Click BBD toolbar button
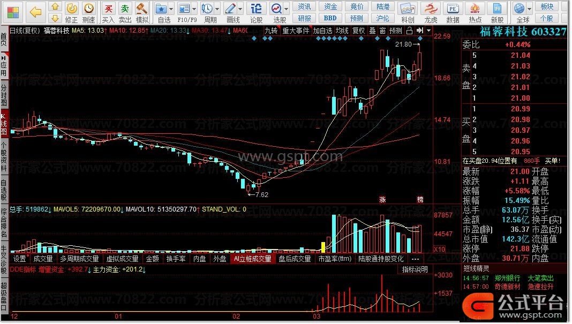Image resolution: width=572 pixels, height=324 pixels. click(330, 18)
